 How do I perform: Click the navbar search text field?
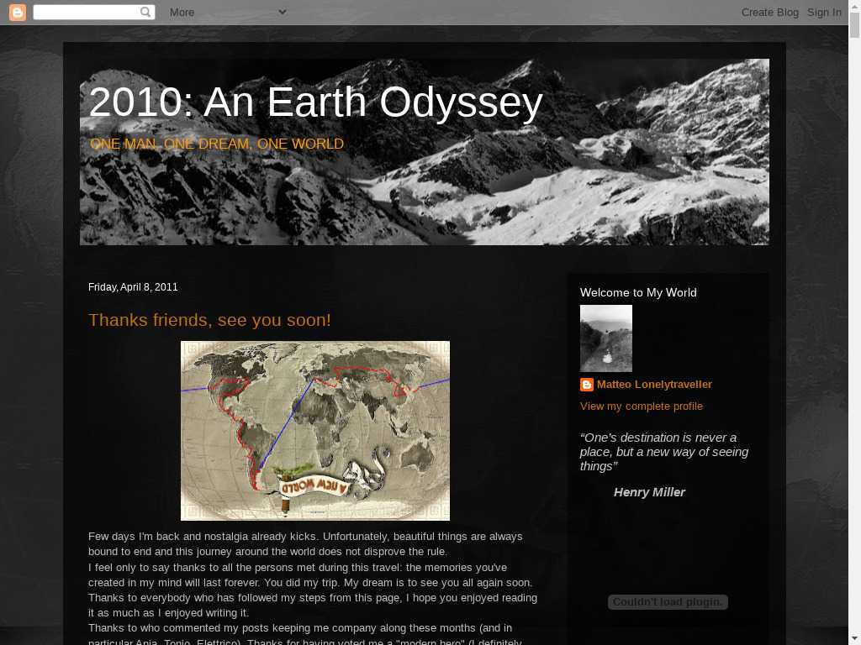tap(86, 13)
